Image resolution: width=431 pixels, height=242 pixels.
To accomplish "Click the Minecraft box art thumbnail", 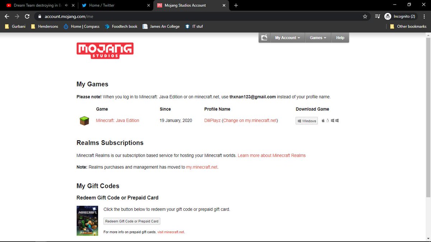I will click(x=87, y=220).
